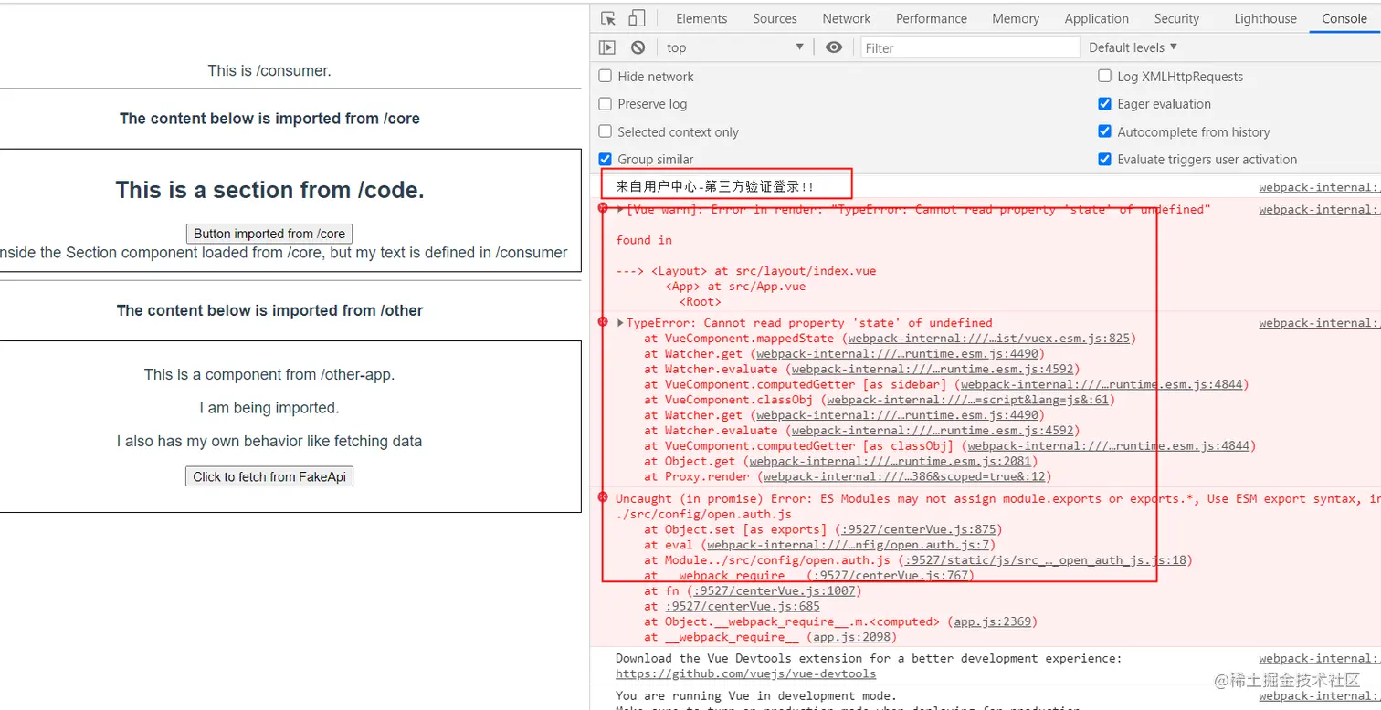The height and width of the screenshot is (710, 1381).
Task: Click heading This is a section from /code.
Action: pyautogui.click(x=269, y=190)
